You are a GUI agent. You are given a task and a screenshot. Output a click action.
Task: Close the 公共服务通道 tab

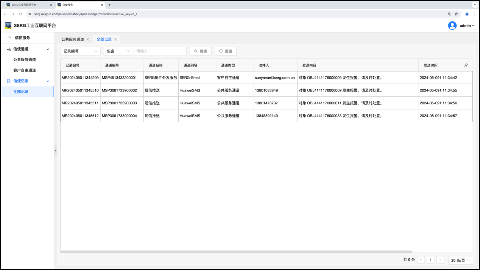[x=88, y=39]
